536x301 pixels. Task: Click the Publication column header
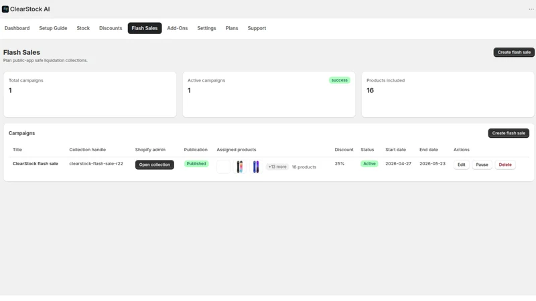pyautogui.click(x=196, y=150)
